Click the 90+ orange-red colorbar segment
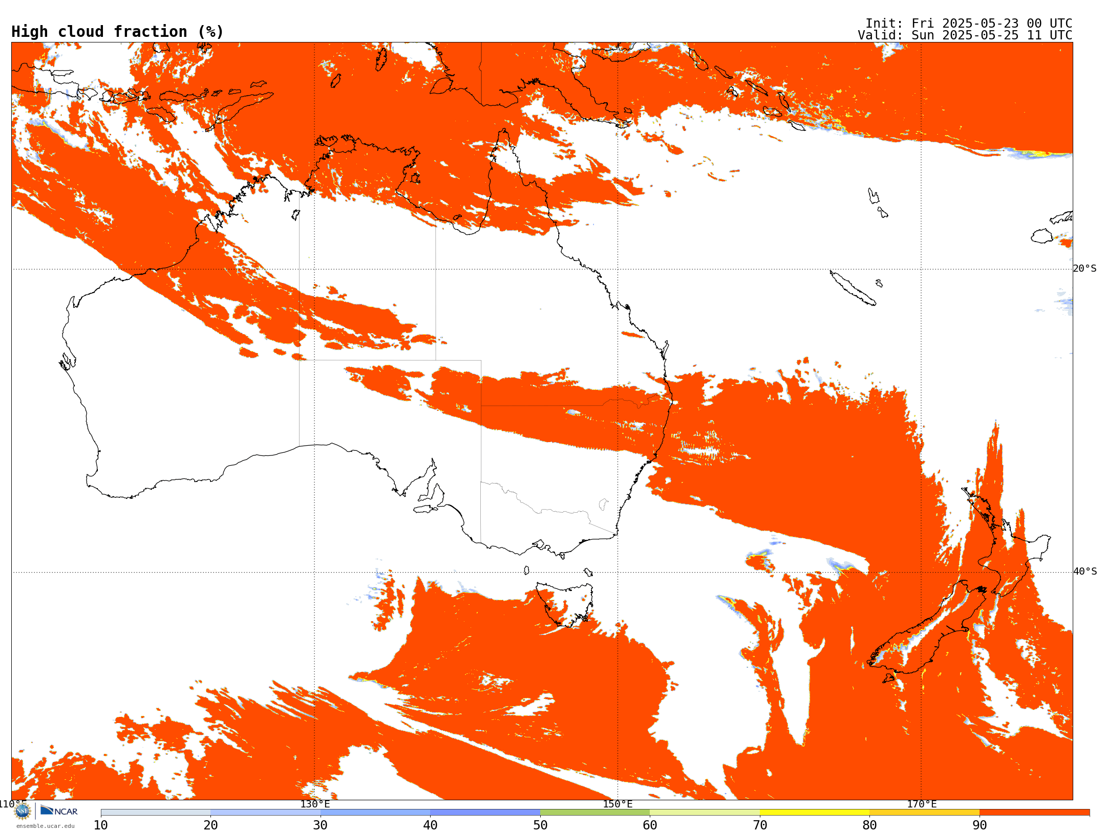The width and height of the screenshot is (1106, 832). pos(1034,813)
